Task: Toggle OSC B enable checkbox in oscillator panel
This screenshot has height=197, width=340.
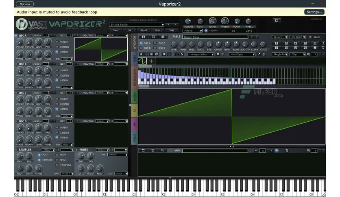Action: coord(16,64)
